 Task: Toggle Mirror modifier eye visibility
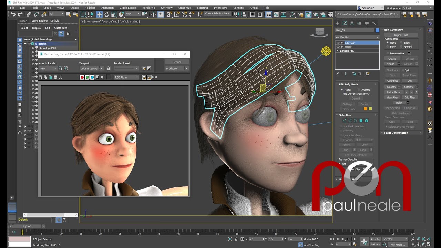coord(338,47)
